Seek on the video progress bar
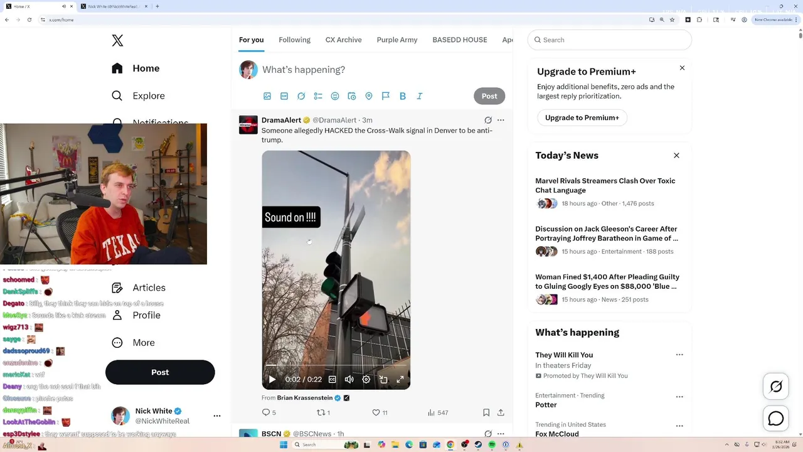This screenshot has width=803, height=452. point(336,365)
